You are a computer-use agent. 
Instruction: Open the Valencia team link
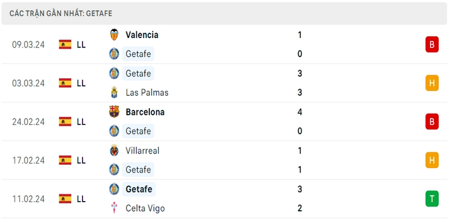point(142,35)
